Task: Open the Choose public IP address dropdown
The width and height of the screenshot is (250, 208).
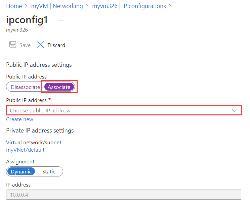Action: pos(121,110)
